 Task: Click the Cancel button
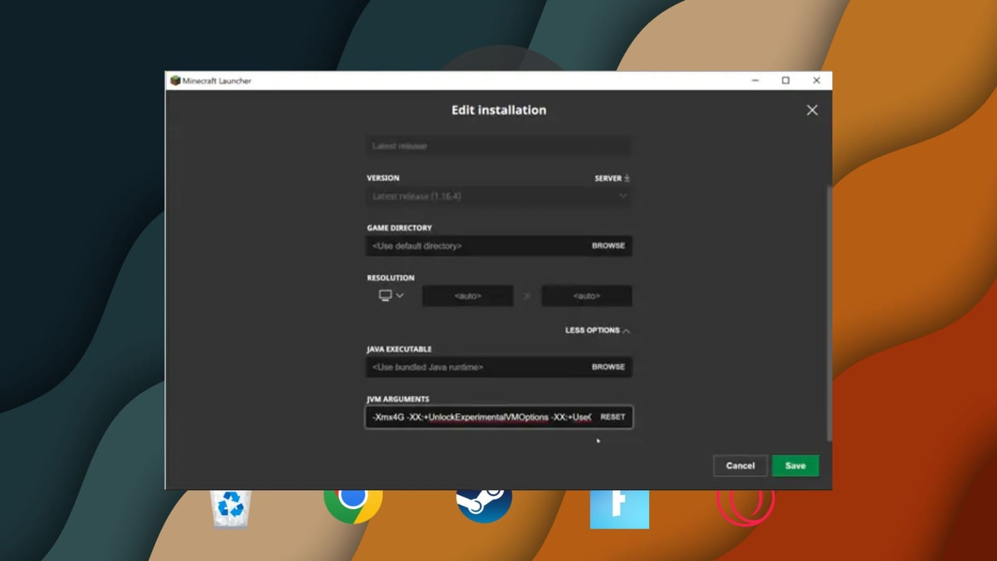740,466
